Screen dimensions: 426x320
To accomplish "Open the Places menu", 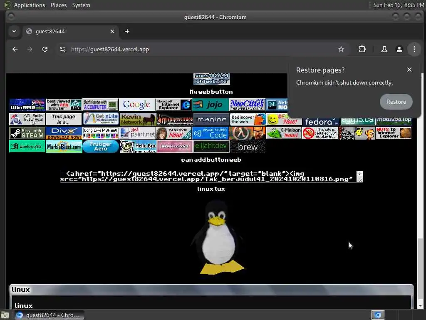I will click(x=59, y=5).
